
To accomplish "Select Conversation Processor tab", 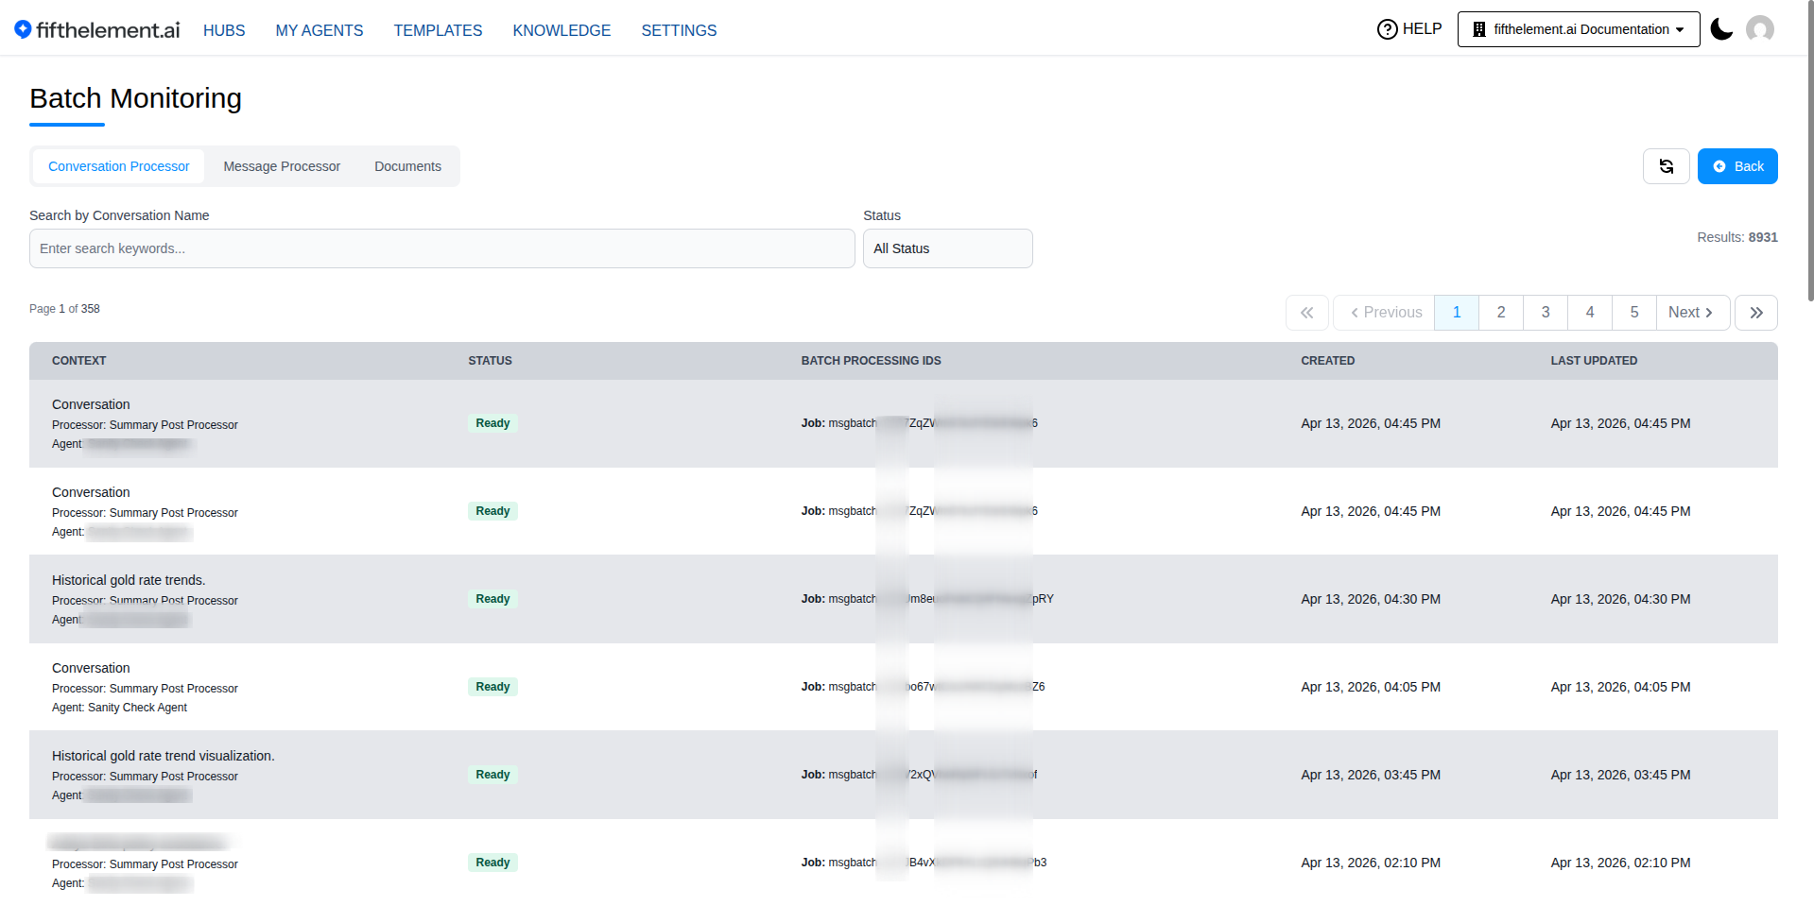I will point(119,166).
